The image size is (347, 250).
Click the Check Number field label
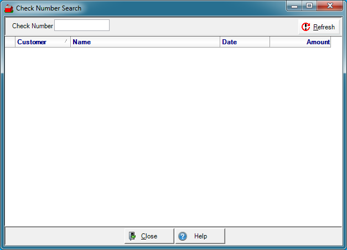33,26
